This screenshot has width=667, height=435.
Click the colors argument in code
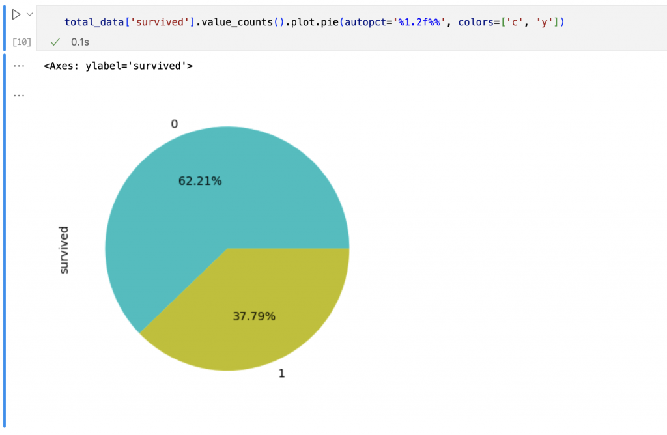point(508,22)
